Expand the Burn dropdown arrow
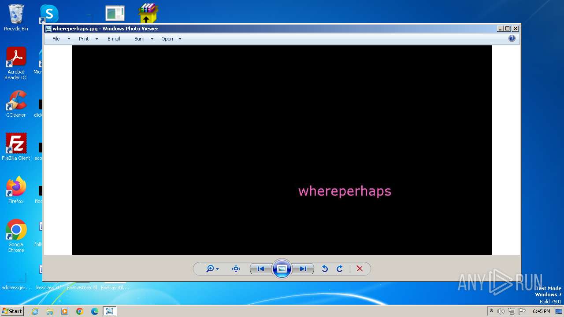The width and height of the screenshot is (564, 317). (x=152, y=39)
